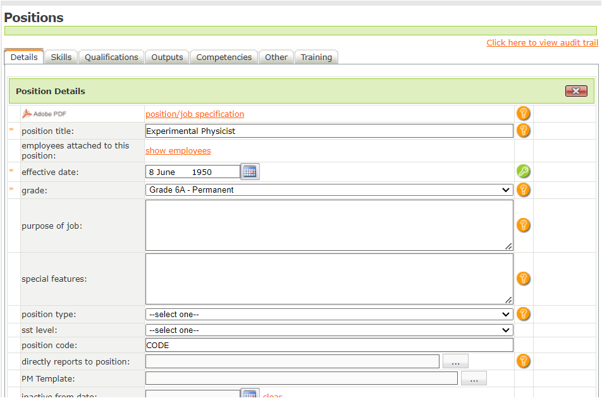Click the help icon beside position type

(x=523, y=314)
